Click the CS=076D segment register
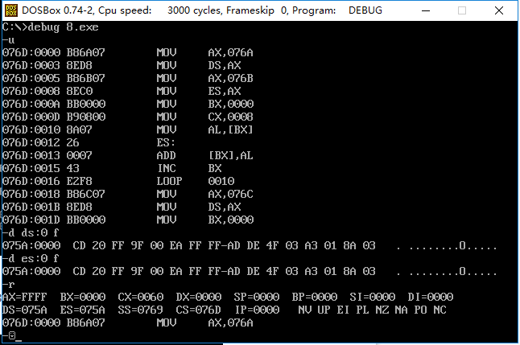 point(198,310)
